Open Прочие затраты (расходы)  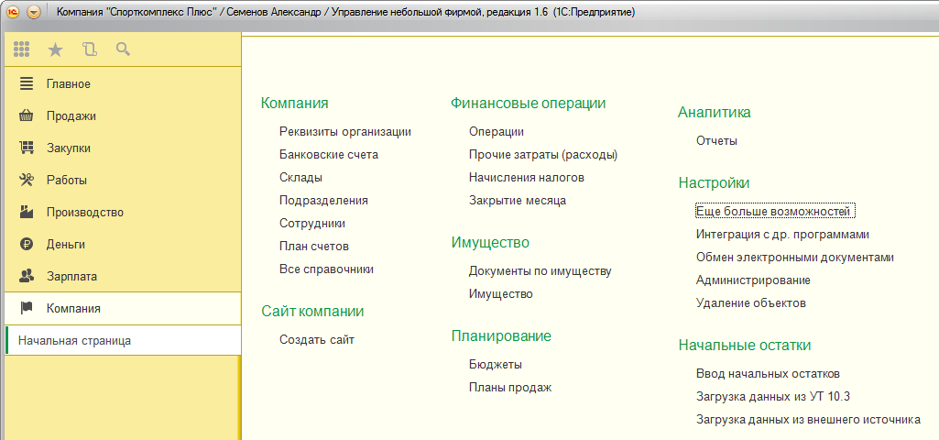[x=543, y=155]
